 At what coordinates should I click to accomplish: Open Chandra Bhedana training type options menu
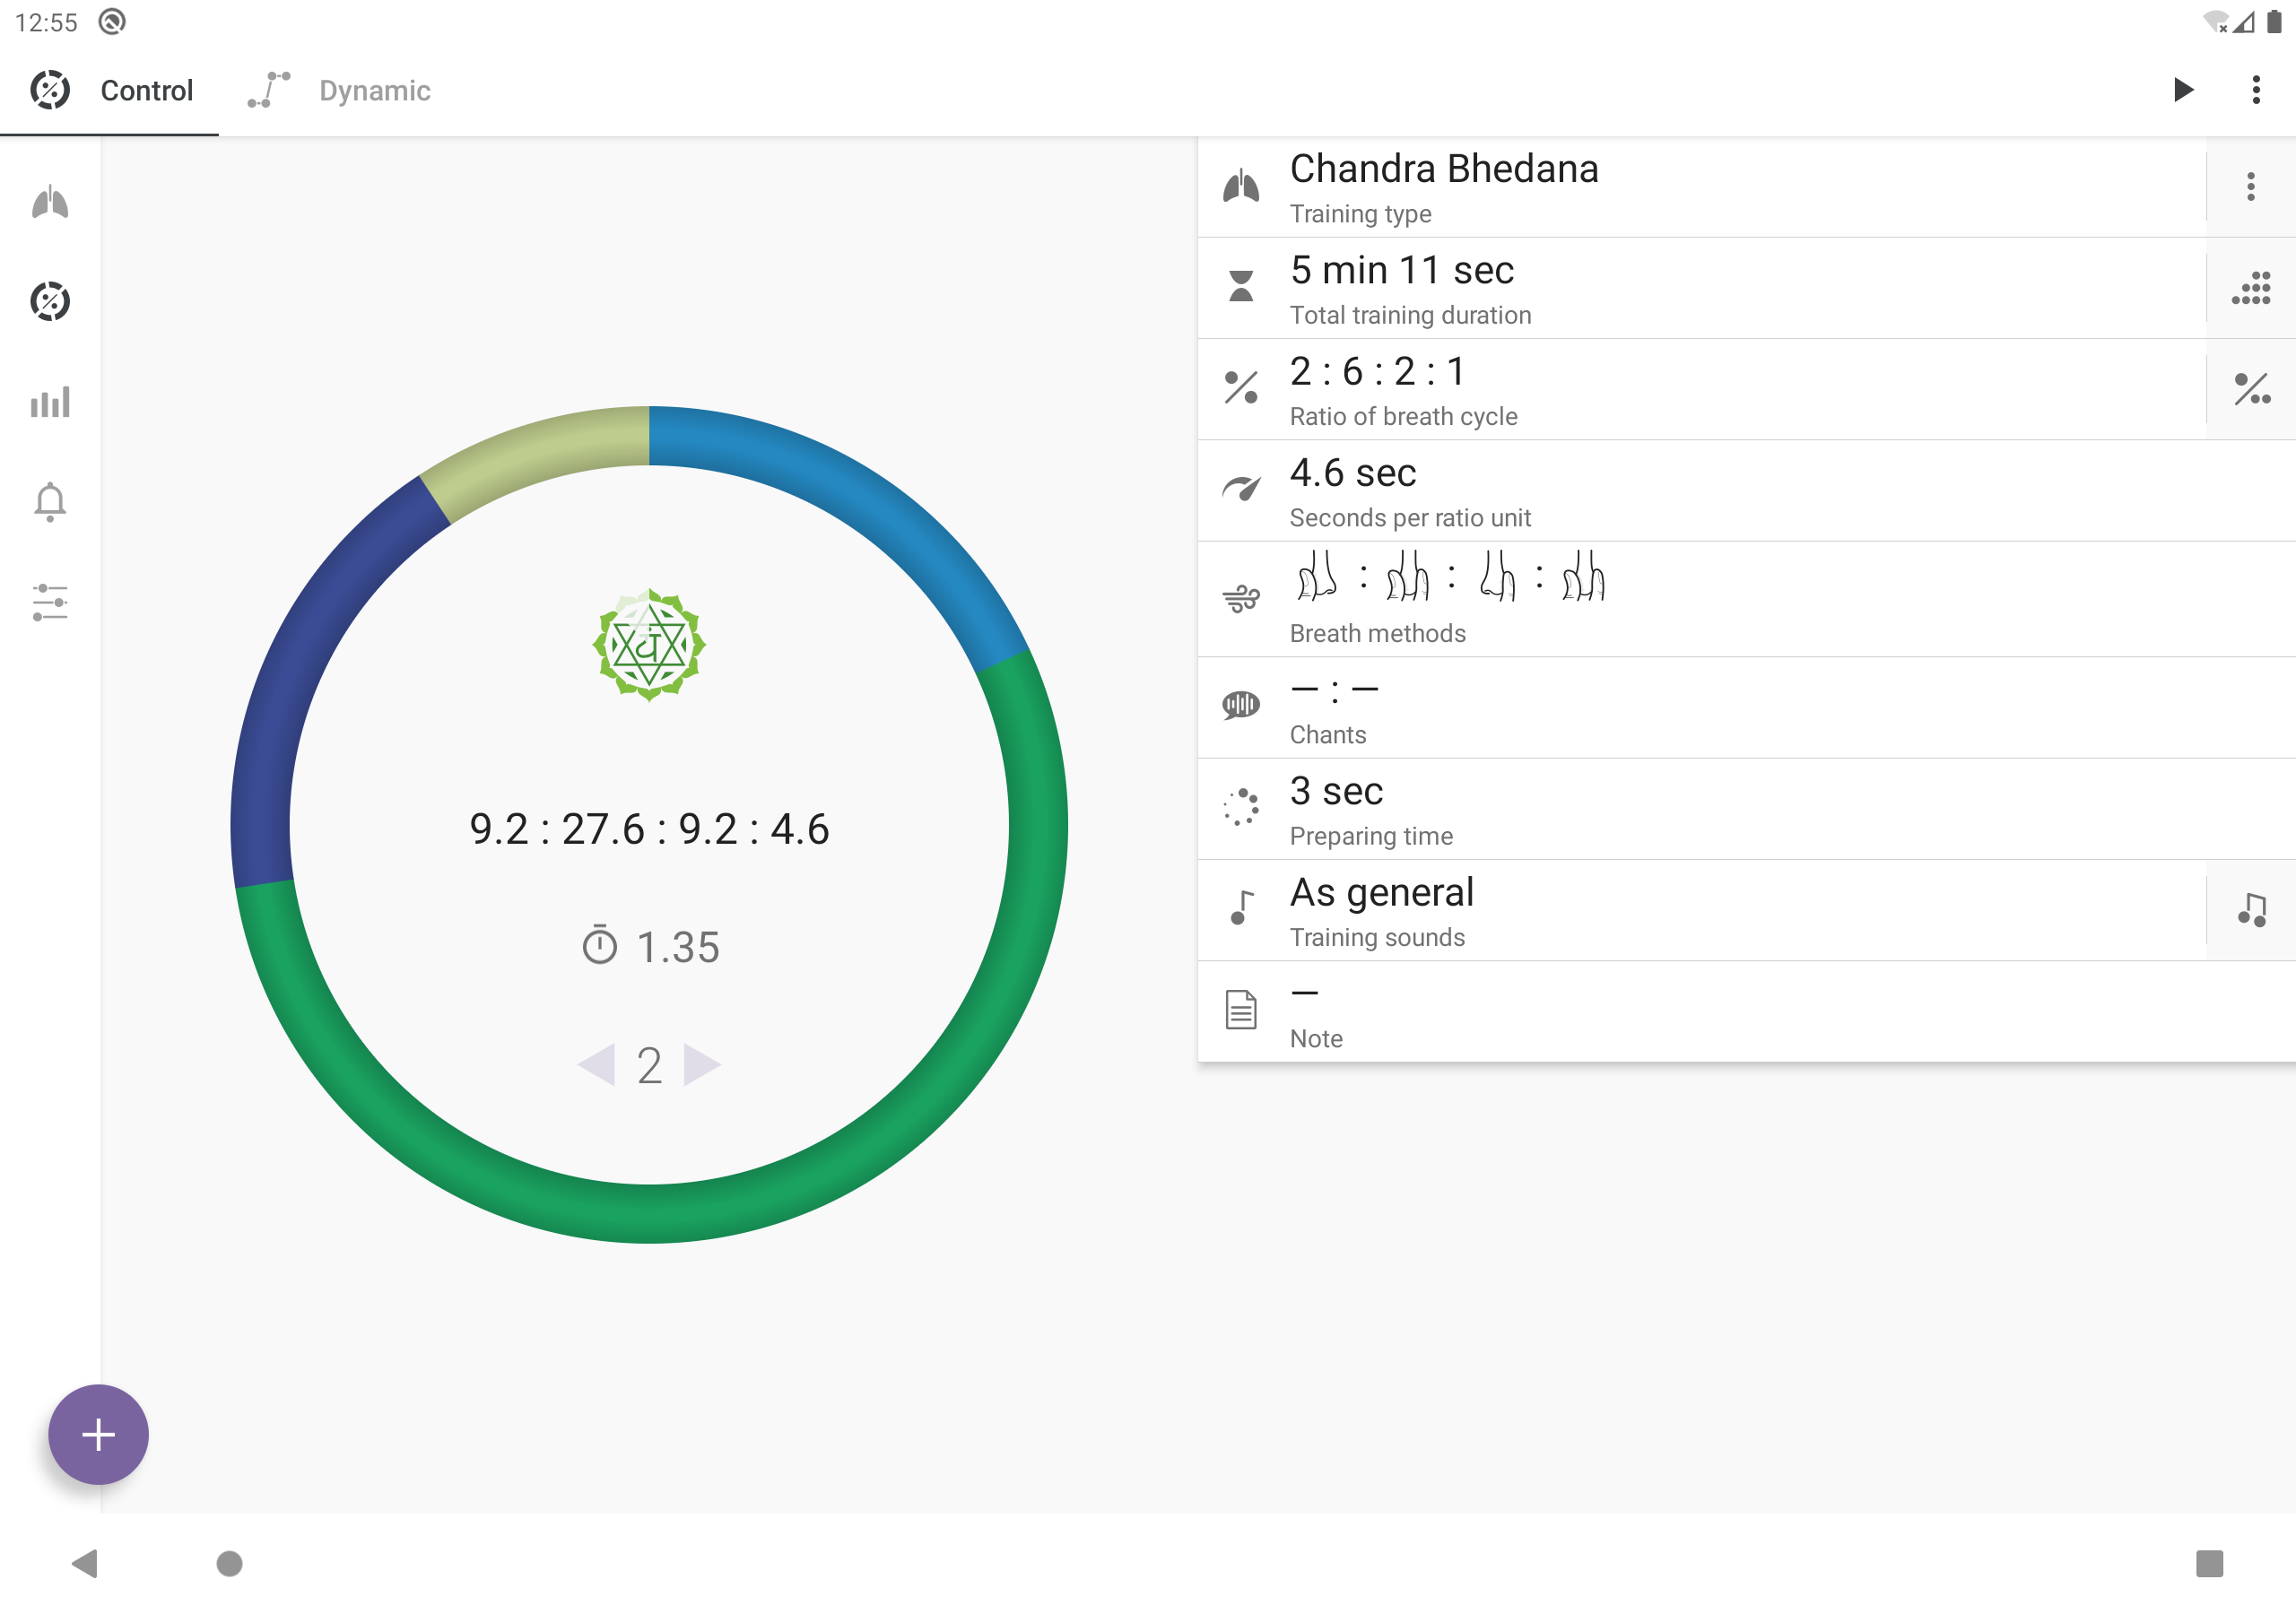point(2250,187)
